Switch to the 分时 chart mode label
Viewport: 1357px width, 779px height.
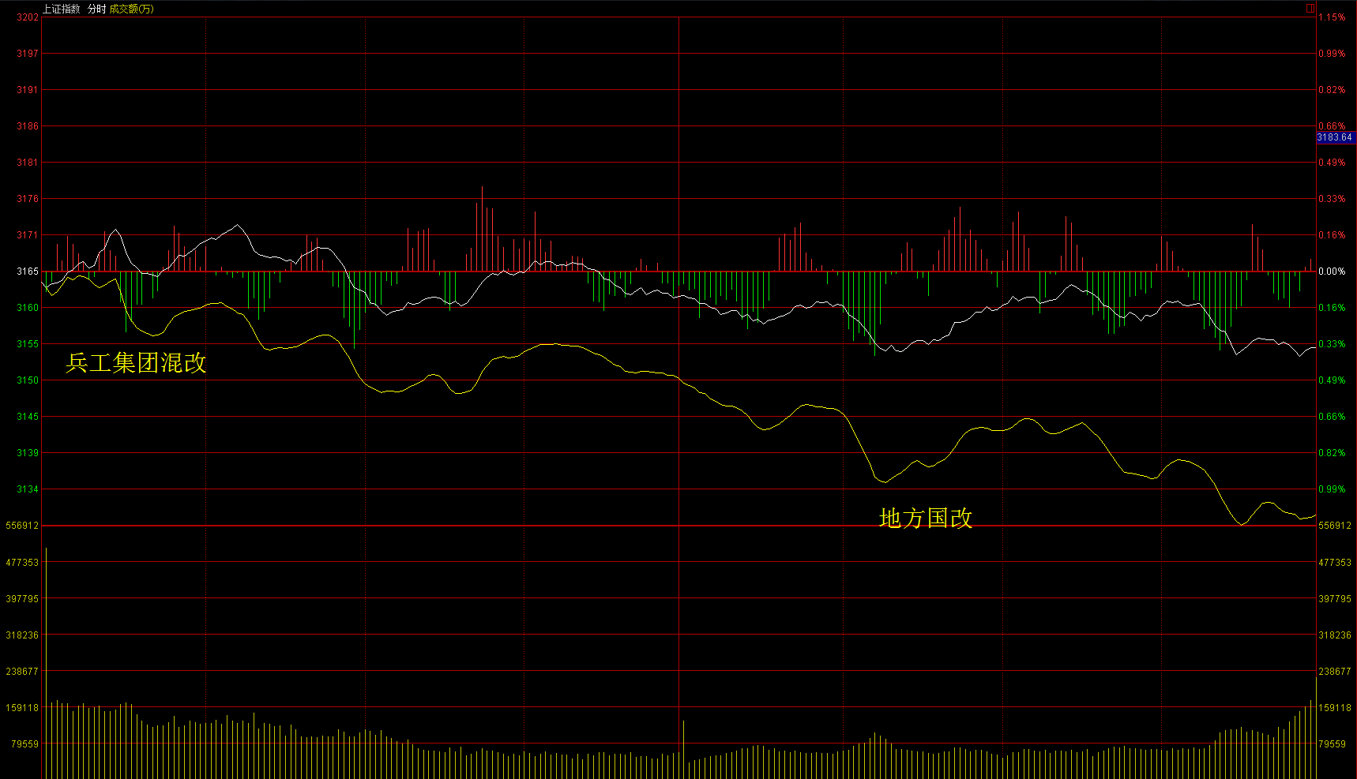pyautogui.click(x=96, y=9)
